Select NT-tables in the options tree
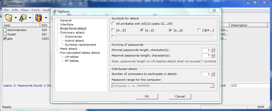This screenshot has width=272, height=111. tap(72, 61)
